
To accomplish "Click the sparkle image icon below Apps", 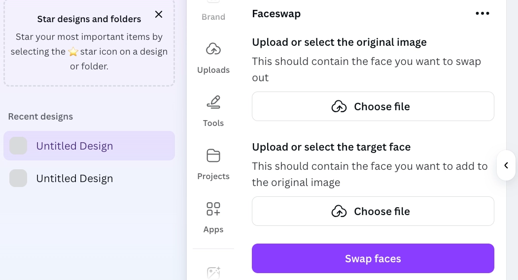I will (213, 272).
